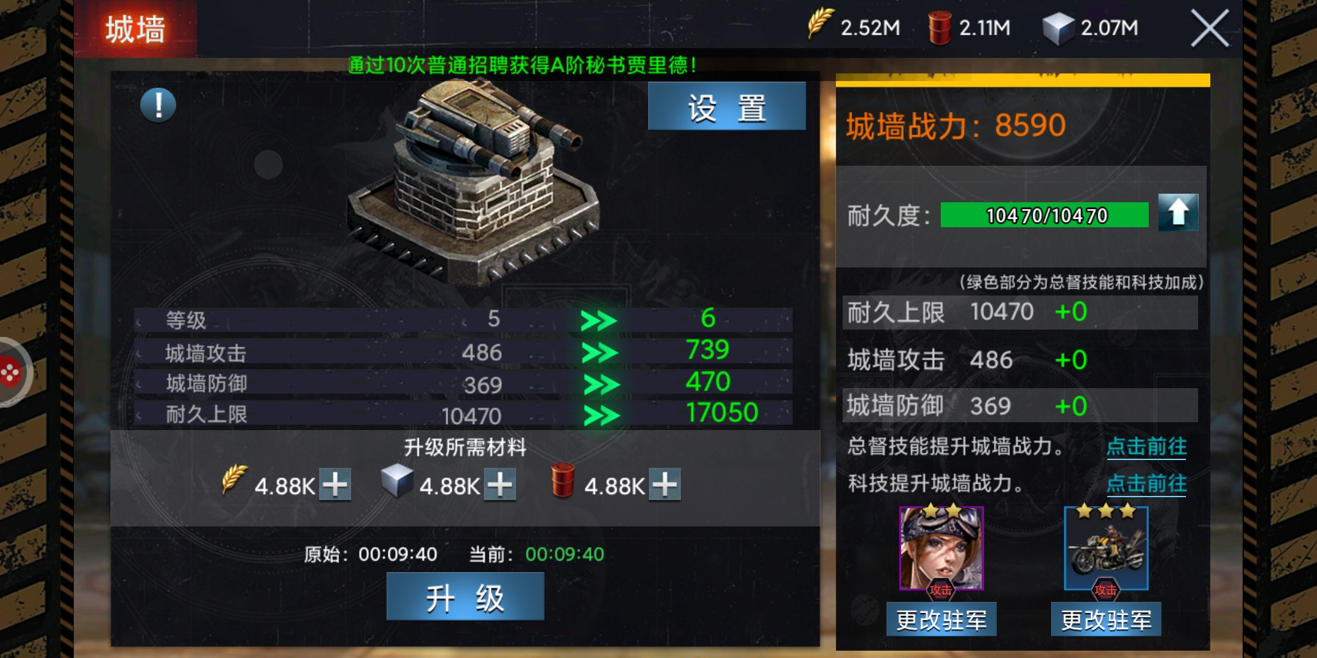Add more steel with plus button
1317x658 pixels.
pyautogui.click(x=500, y=485)
